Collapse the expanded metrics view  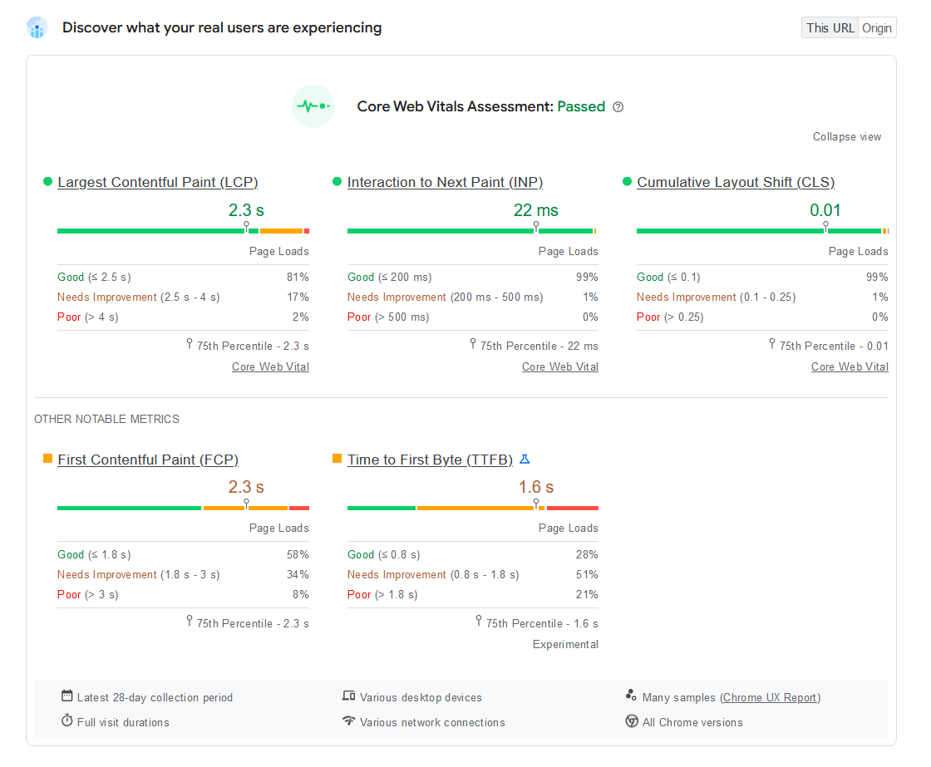847,137
